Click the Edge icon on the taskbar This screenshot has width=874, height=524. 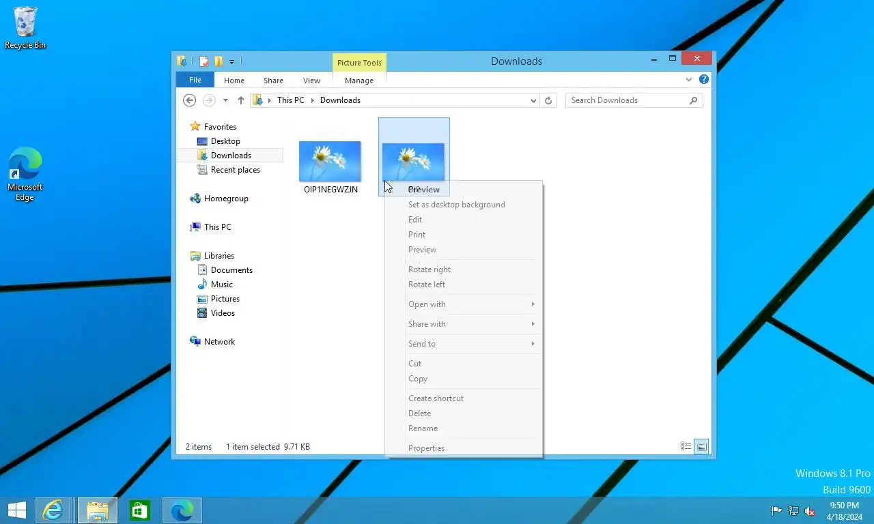click(x=182, y=510)
